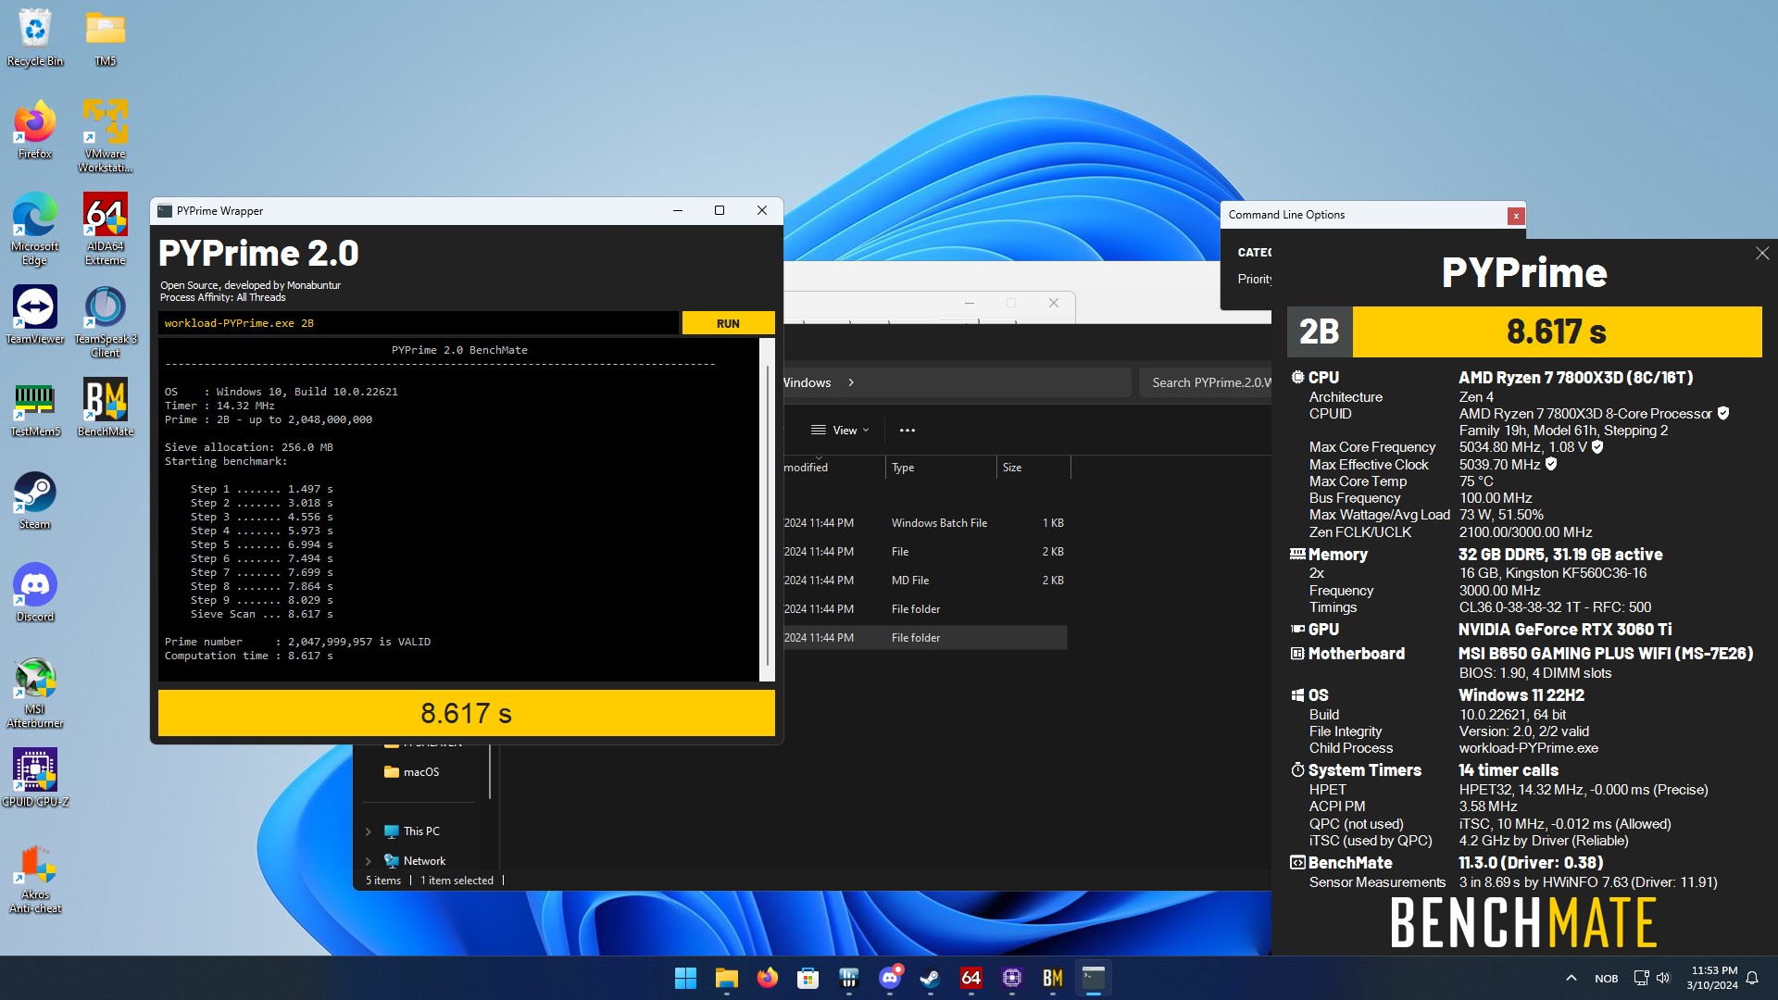Open AIDA64 Extreme desktop shortcut
This screenshot has width=1778, height=1000.
coord(106,229)
